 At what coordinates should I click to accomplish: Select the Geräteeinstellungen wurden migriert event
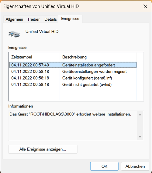pyautogui.click(x=73, y=72)
